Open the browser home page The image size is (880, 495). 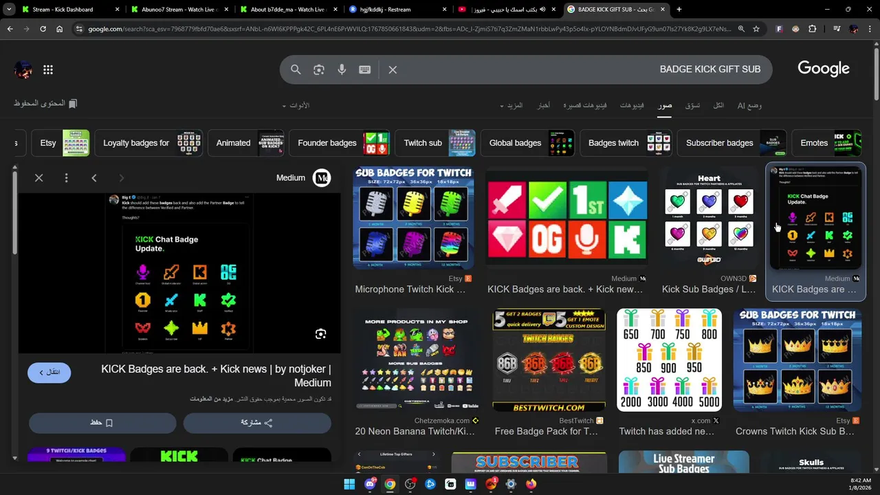pos(60,29)
